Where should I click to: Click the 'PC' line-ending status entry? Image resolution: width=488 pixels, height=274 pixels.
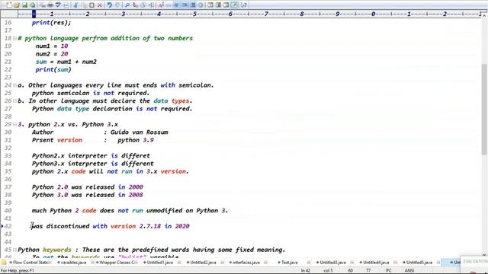click(x=389, y=271)
